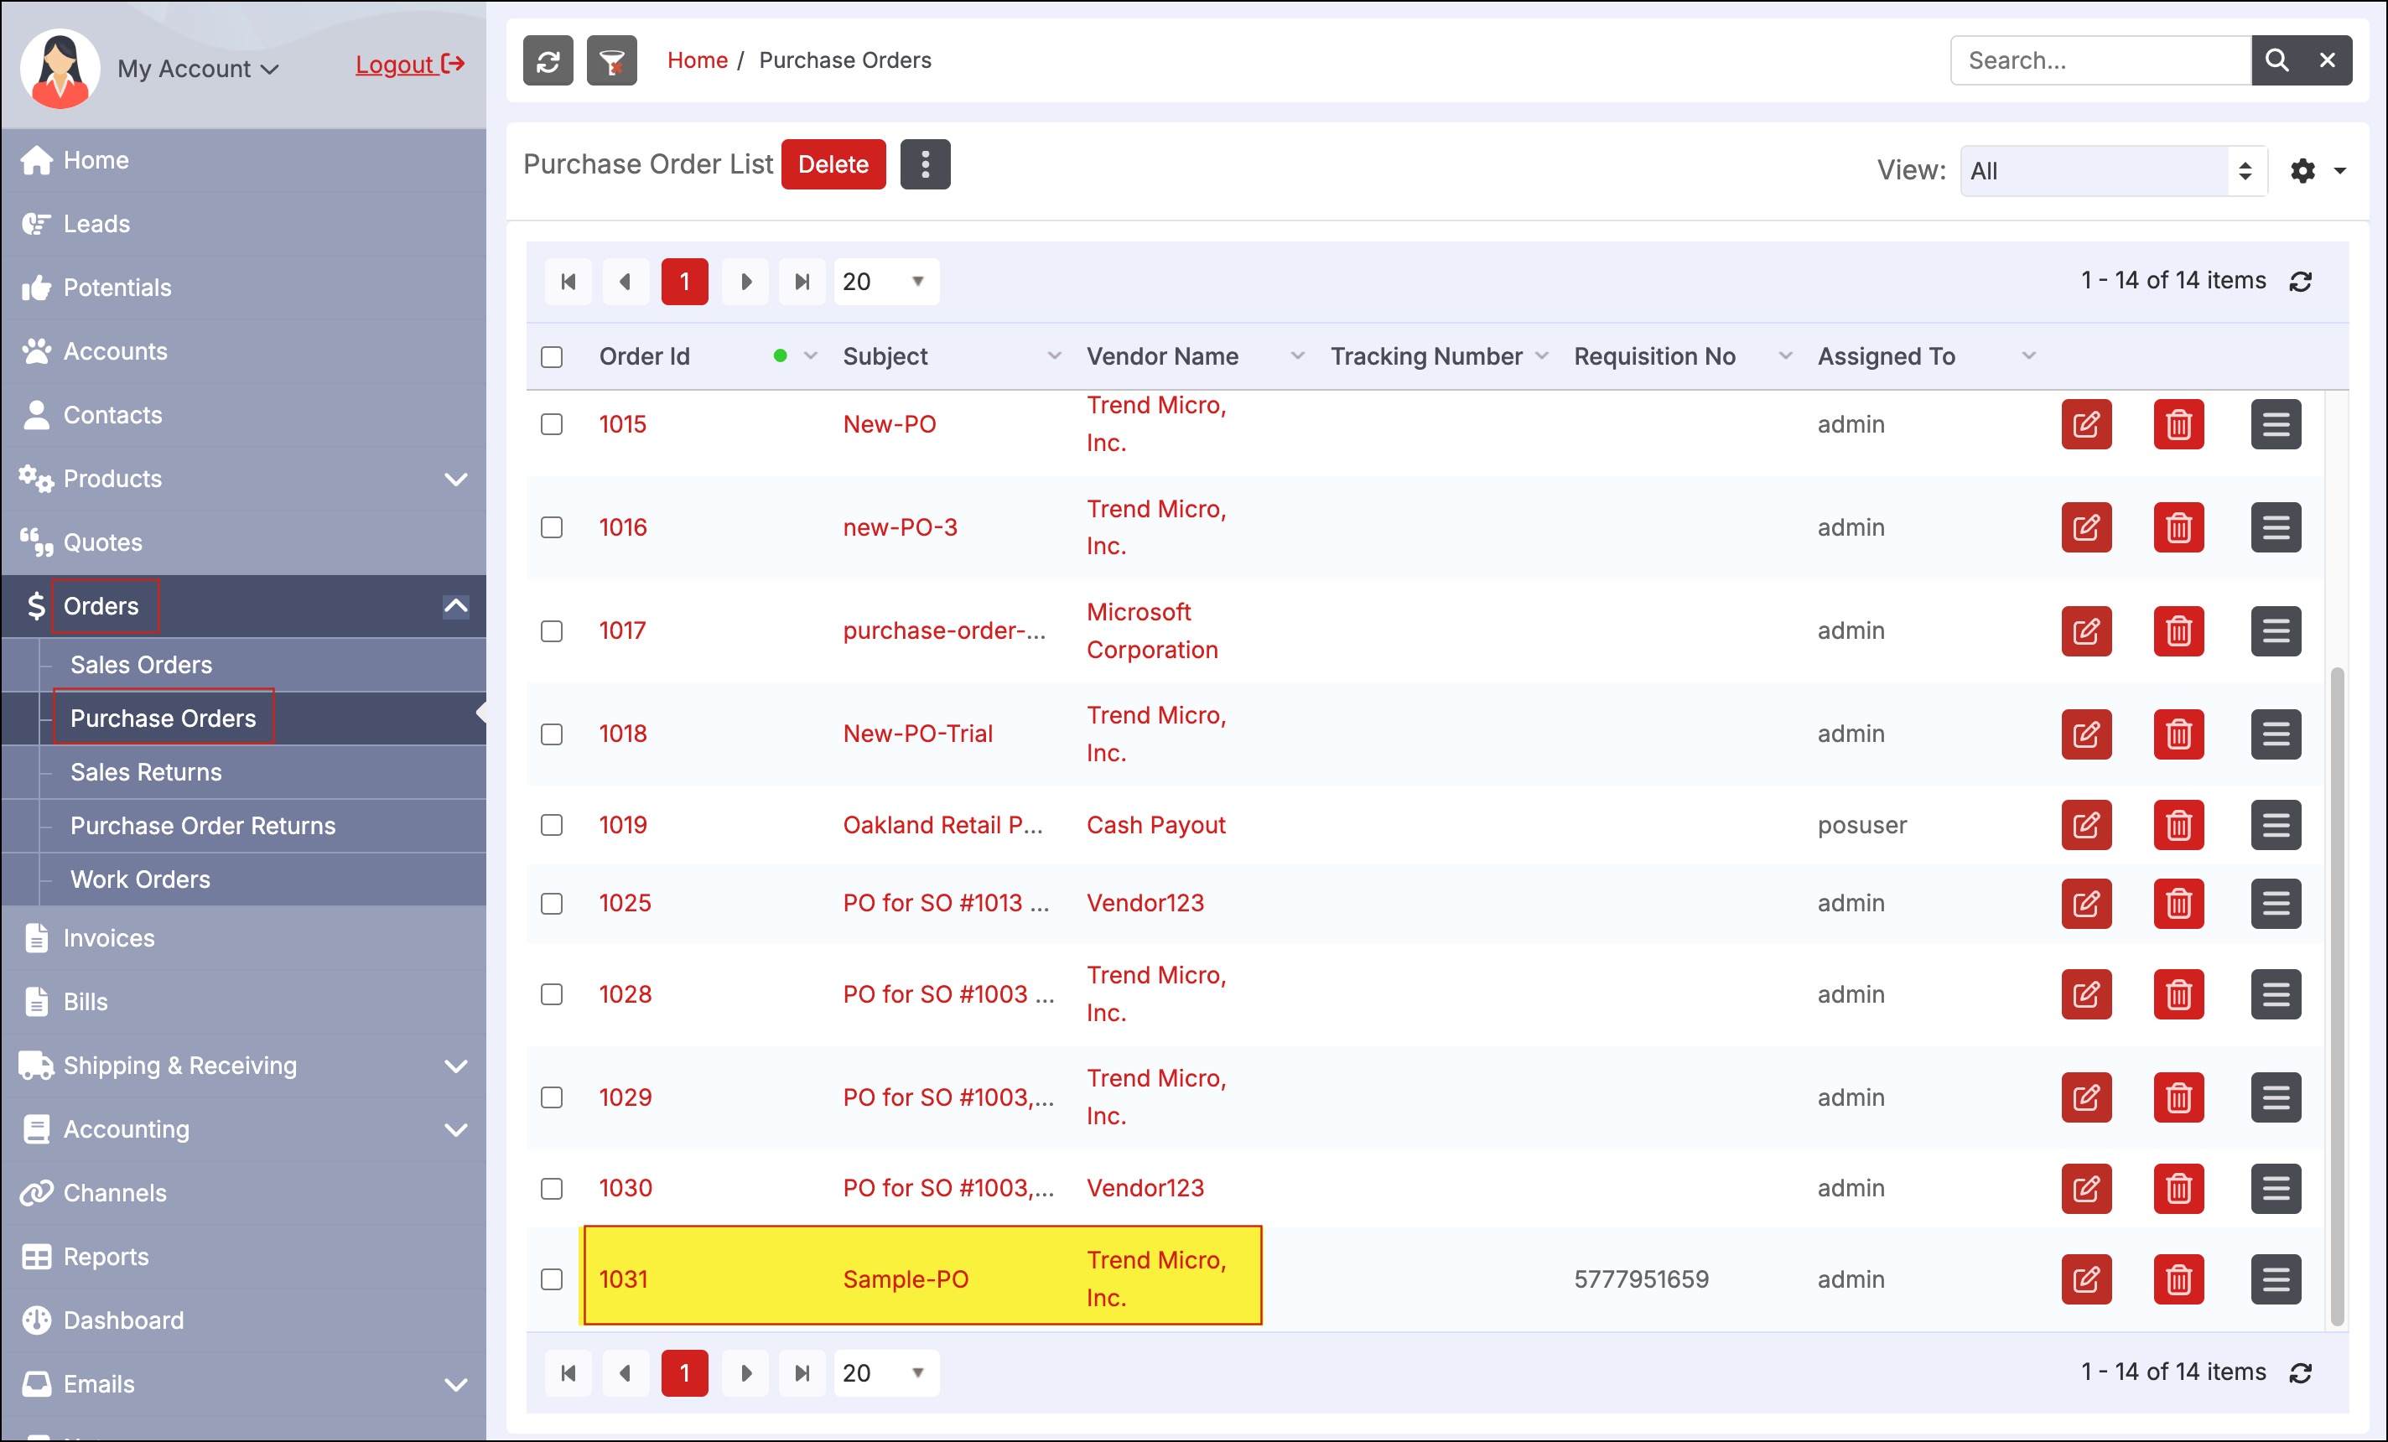Go to Invoices in the sidebar
Screen dimensions: 2388x1442
tap(108, 938)
